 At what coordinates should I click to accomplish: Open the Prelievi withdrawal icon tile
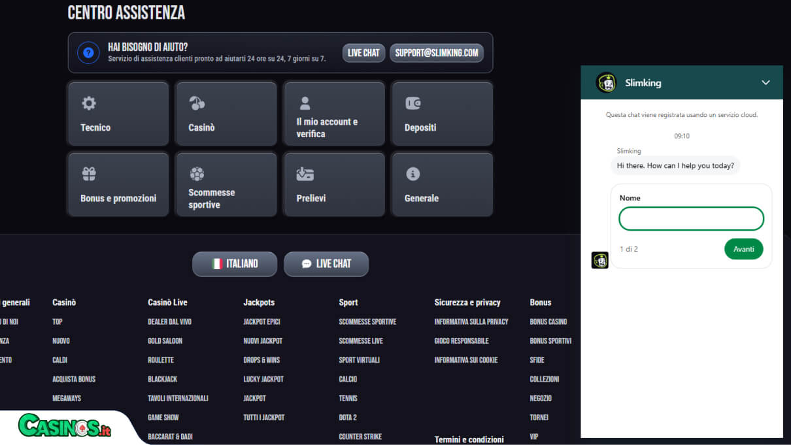coord(305,174)
